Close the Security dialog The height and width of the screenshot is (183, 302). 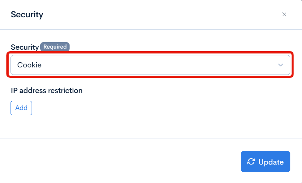284,15
